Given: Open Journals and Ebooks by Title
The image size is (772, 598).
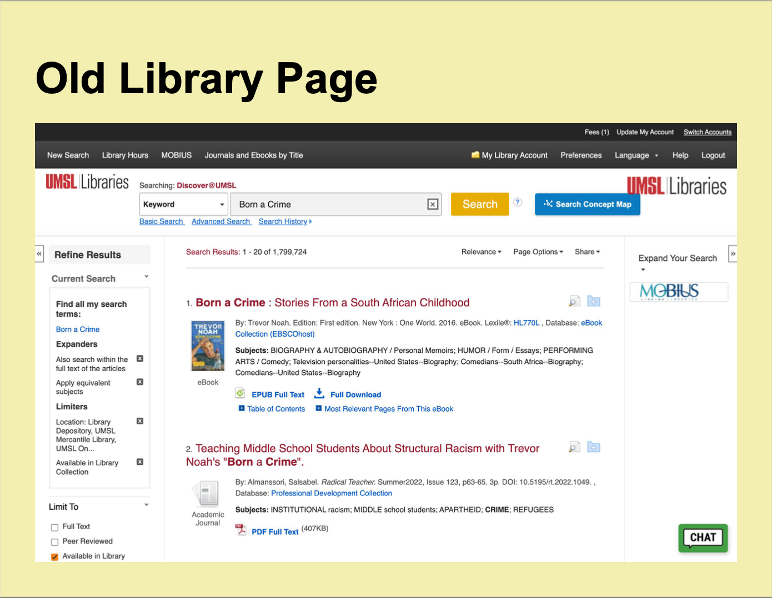Looking at the screenshot, I should 254,155.
